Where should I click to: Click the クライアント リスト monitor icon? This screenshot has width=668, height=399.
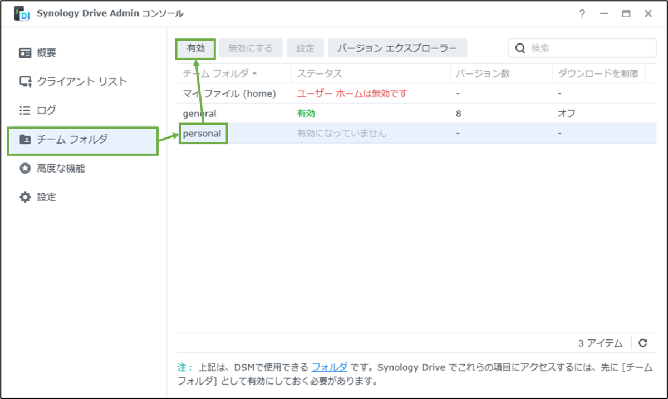tap(25, 82)
